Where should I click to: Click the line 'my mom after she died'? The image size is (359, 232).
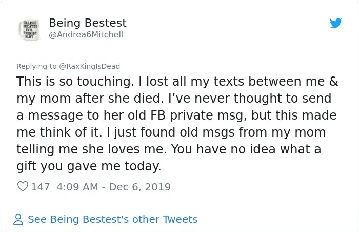pos(174,99)
